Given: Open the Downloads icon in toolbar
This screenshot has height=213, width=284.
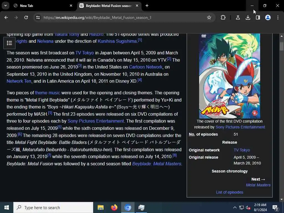Looking at the screenshot, I should pos(248,17).
